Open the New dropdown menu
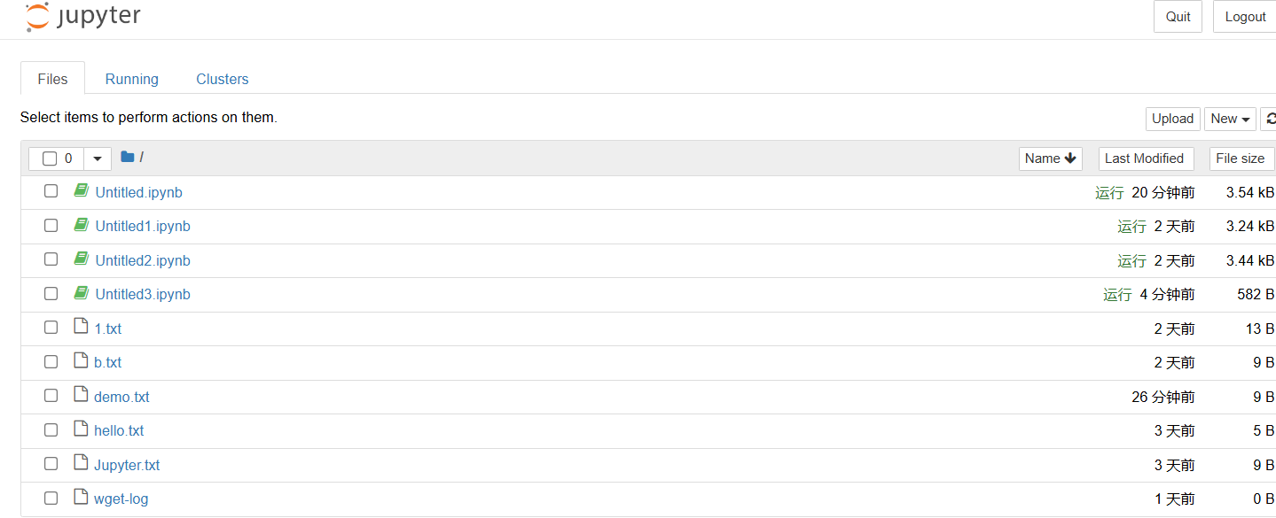This screenshot has height=518, width=1276. pos(1229,119)
